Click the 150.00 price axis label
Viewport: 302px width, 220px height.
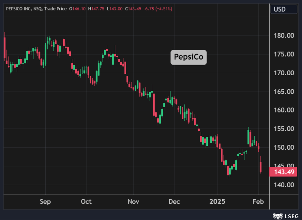(284, 148)
